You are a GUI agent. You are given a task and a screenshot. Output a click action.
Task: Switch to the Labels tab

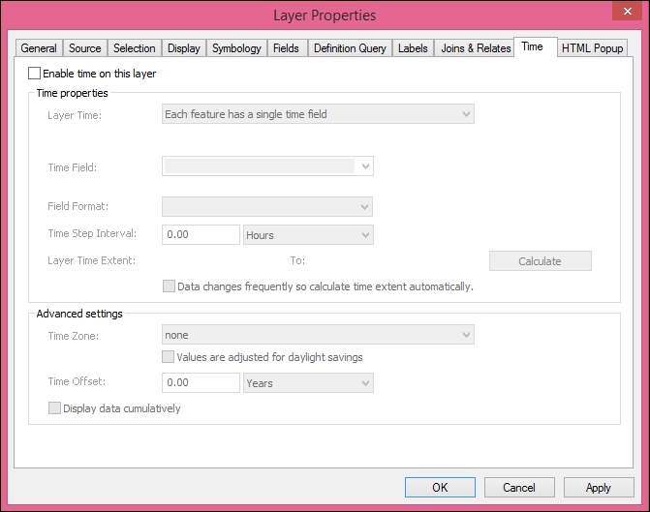(413, 48)
